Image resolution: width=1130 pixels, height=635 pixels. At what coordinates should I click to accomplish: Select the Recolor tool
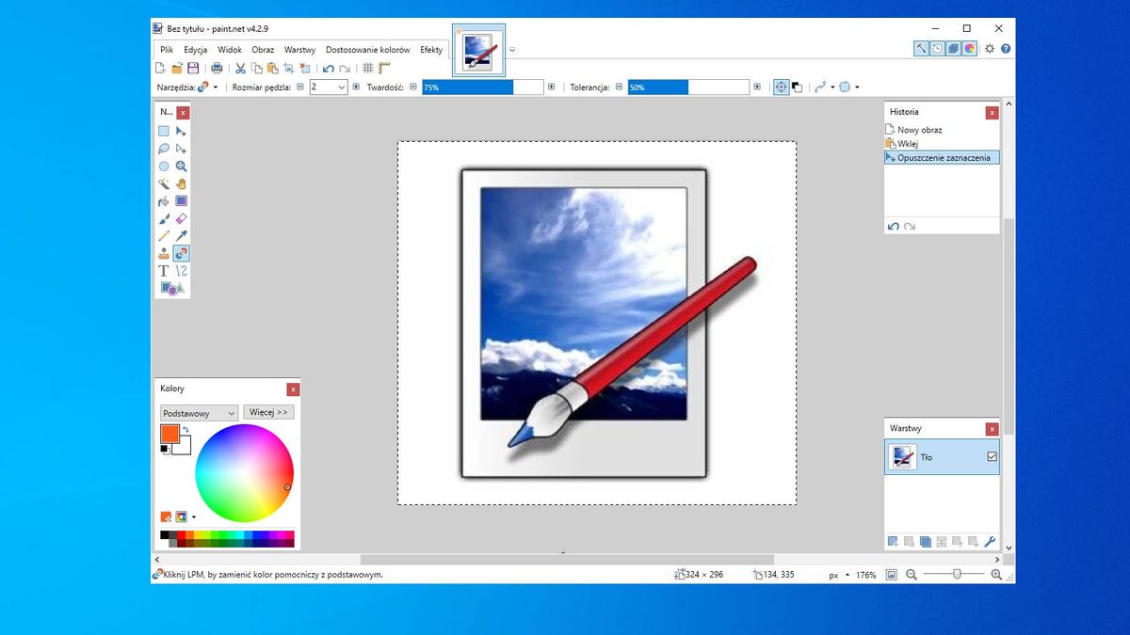(182, 253)
